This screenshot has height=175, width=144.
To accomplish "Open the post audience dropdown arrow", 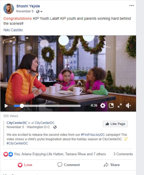I will (41, 12).
